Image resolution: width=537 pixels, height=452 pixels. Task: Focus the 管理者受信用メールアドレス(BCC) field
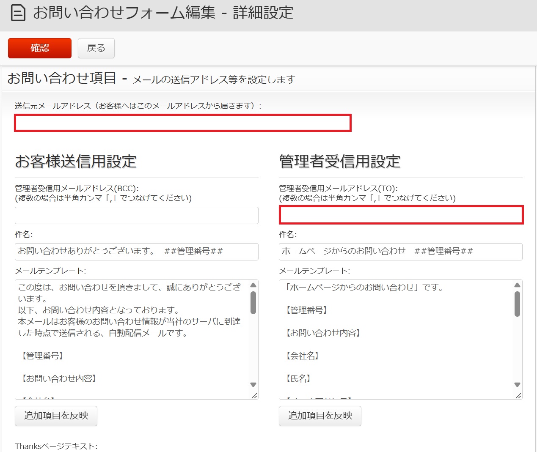tap(137, 216)
